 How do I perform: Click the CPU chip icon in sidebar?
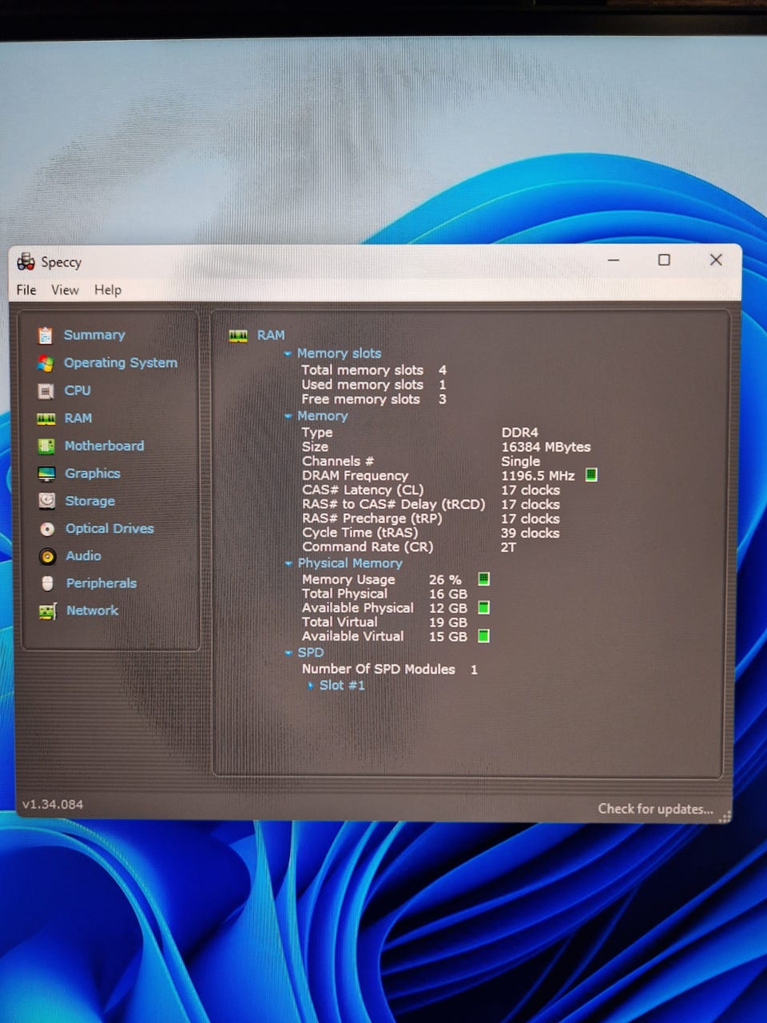pos(46,392)
